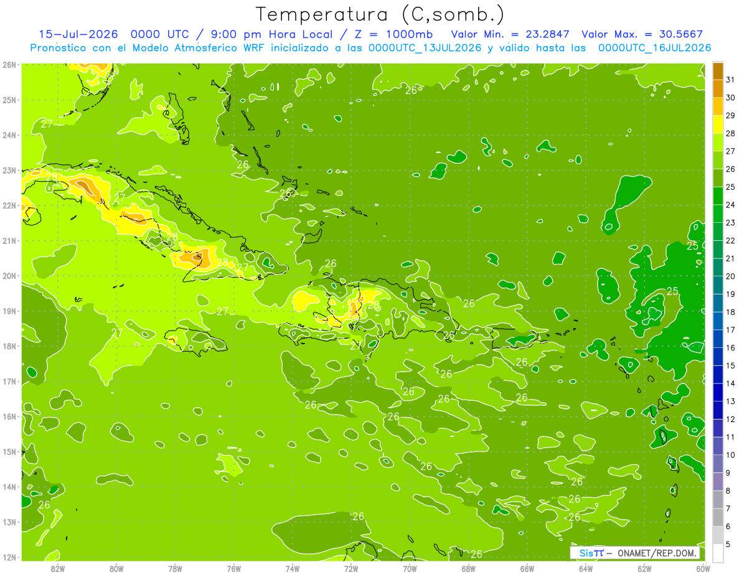The width and height of the screenshot is (747, 577).
Task: Click the colorbar legend label 30
Action: pos(730,98)
